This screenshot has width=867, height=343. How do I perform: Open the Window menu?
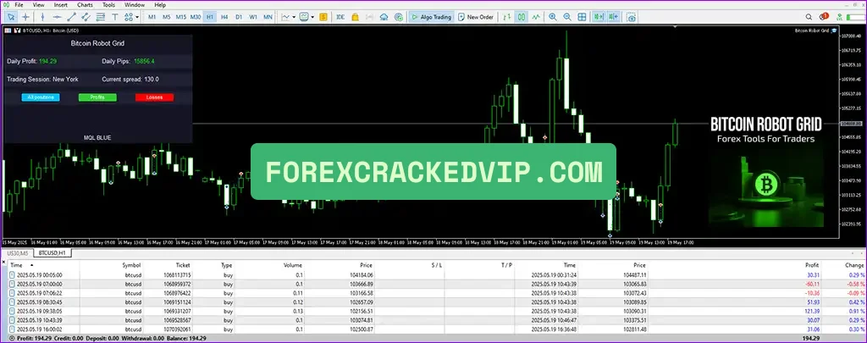(x=135, y=4)
